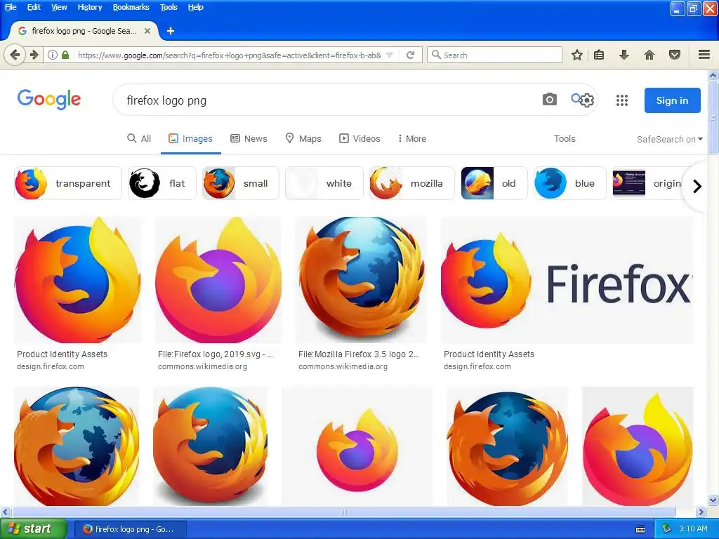The image size is (719, 539).
Task: Open the address bar history dropdown arrow
Action: 389,55
